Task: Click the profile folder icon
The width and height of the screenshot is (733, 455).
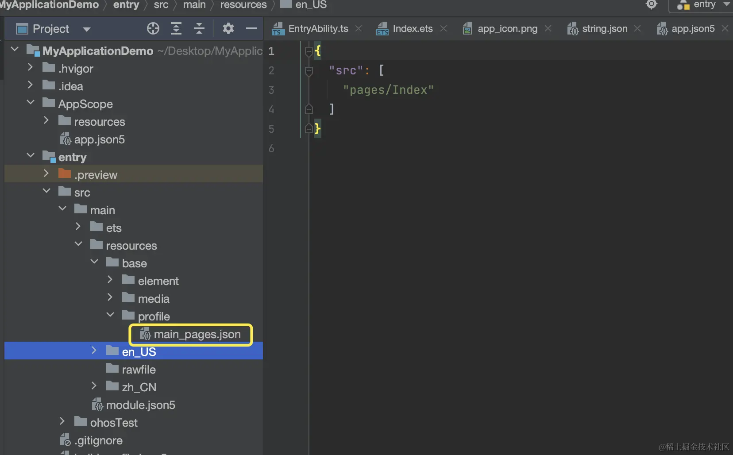Action: (x=128, y=315)
